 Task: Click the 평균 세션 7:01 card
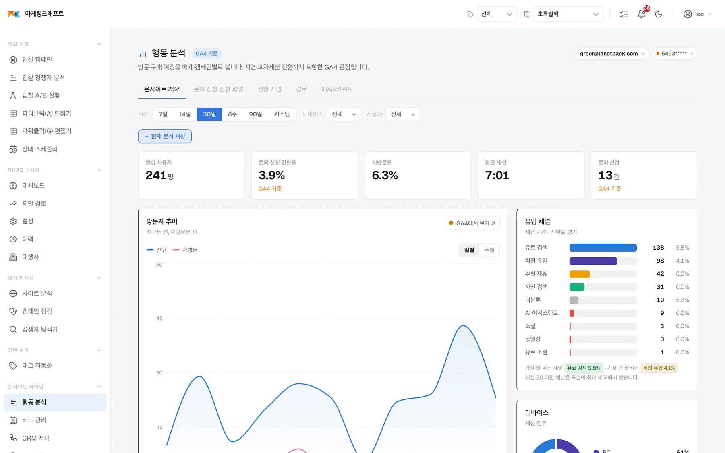pyautogui.click(x=530, y=176)
